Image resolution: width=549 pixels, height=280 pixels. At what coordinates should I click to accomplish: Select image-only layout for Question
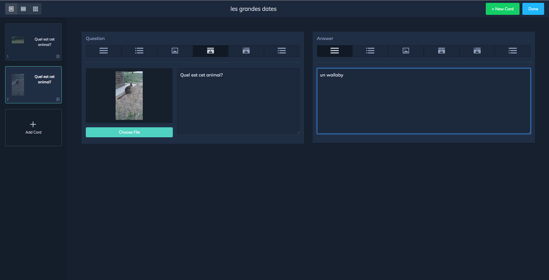click(175, 51)
